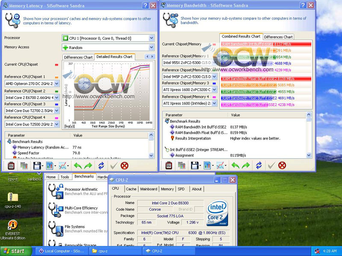This screenshot has width=342, height=256.
Task: Open the Processor dropdown showing CPU 1
Action: (x=151, y=38)
